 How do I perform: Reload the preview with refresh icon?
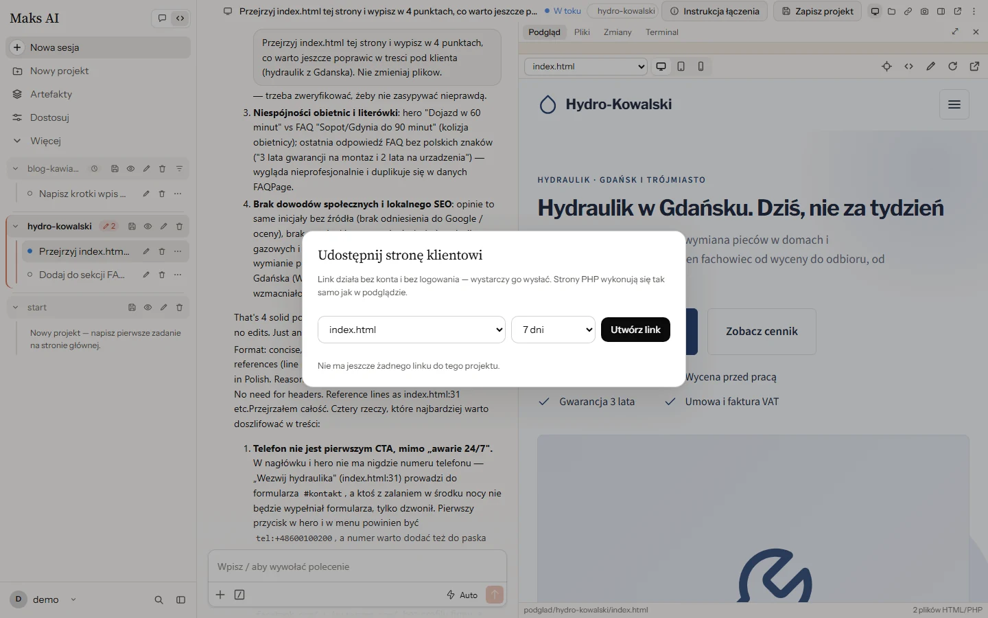coord(952,67)
